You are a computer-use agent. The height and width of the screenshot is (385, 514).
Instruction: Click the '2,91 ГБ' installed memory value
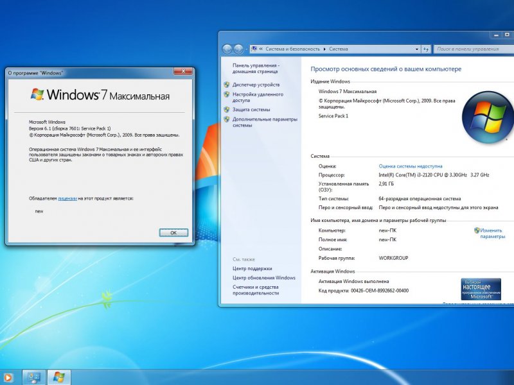pyautogui.click(x=386, y=184)
